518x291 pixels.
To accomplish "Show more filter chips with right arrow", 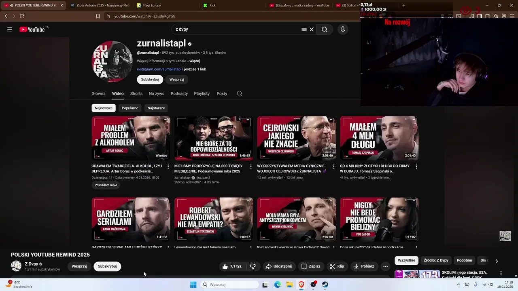I will coord(497,261).
